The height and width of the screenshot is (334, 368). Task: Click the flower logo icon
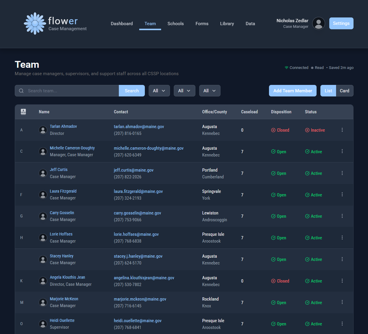pos(35,23)
